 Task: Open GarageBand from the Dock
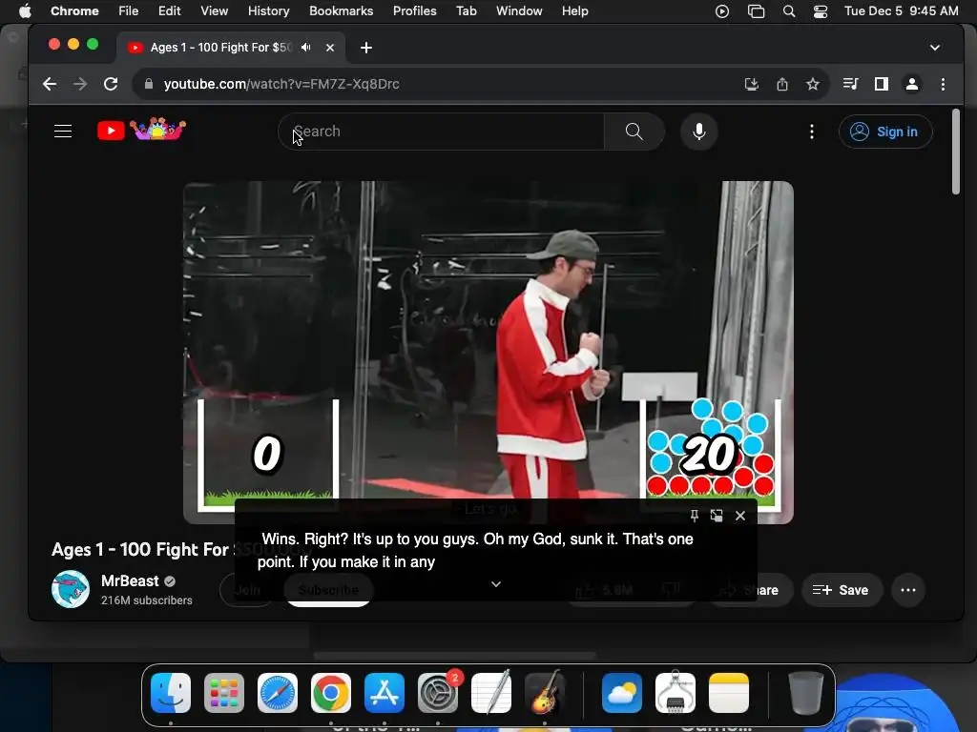(545, 693)
